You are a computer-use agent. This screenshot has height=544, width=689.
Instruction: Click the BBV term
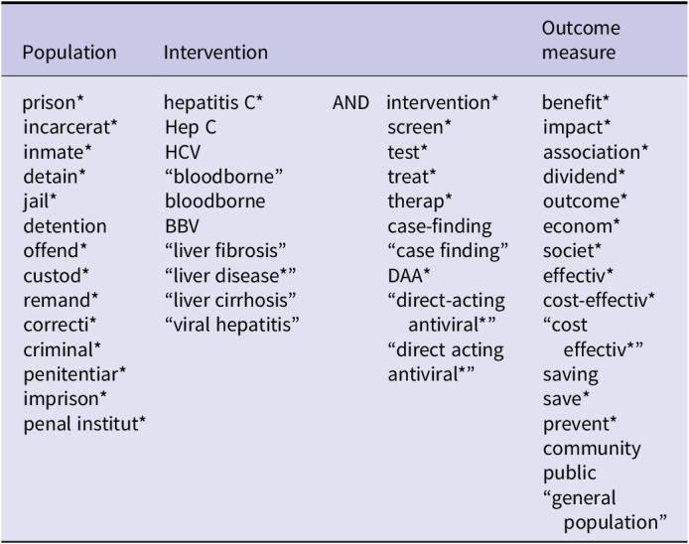(182, 226)
